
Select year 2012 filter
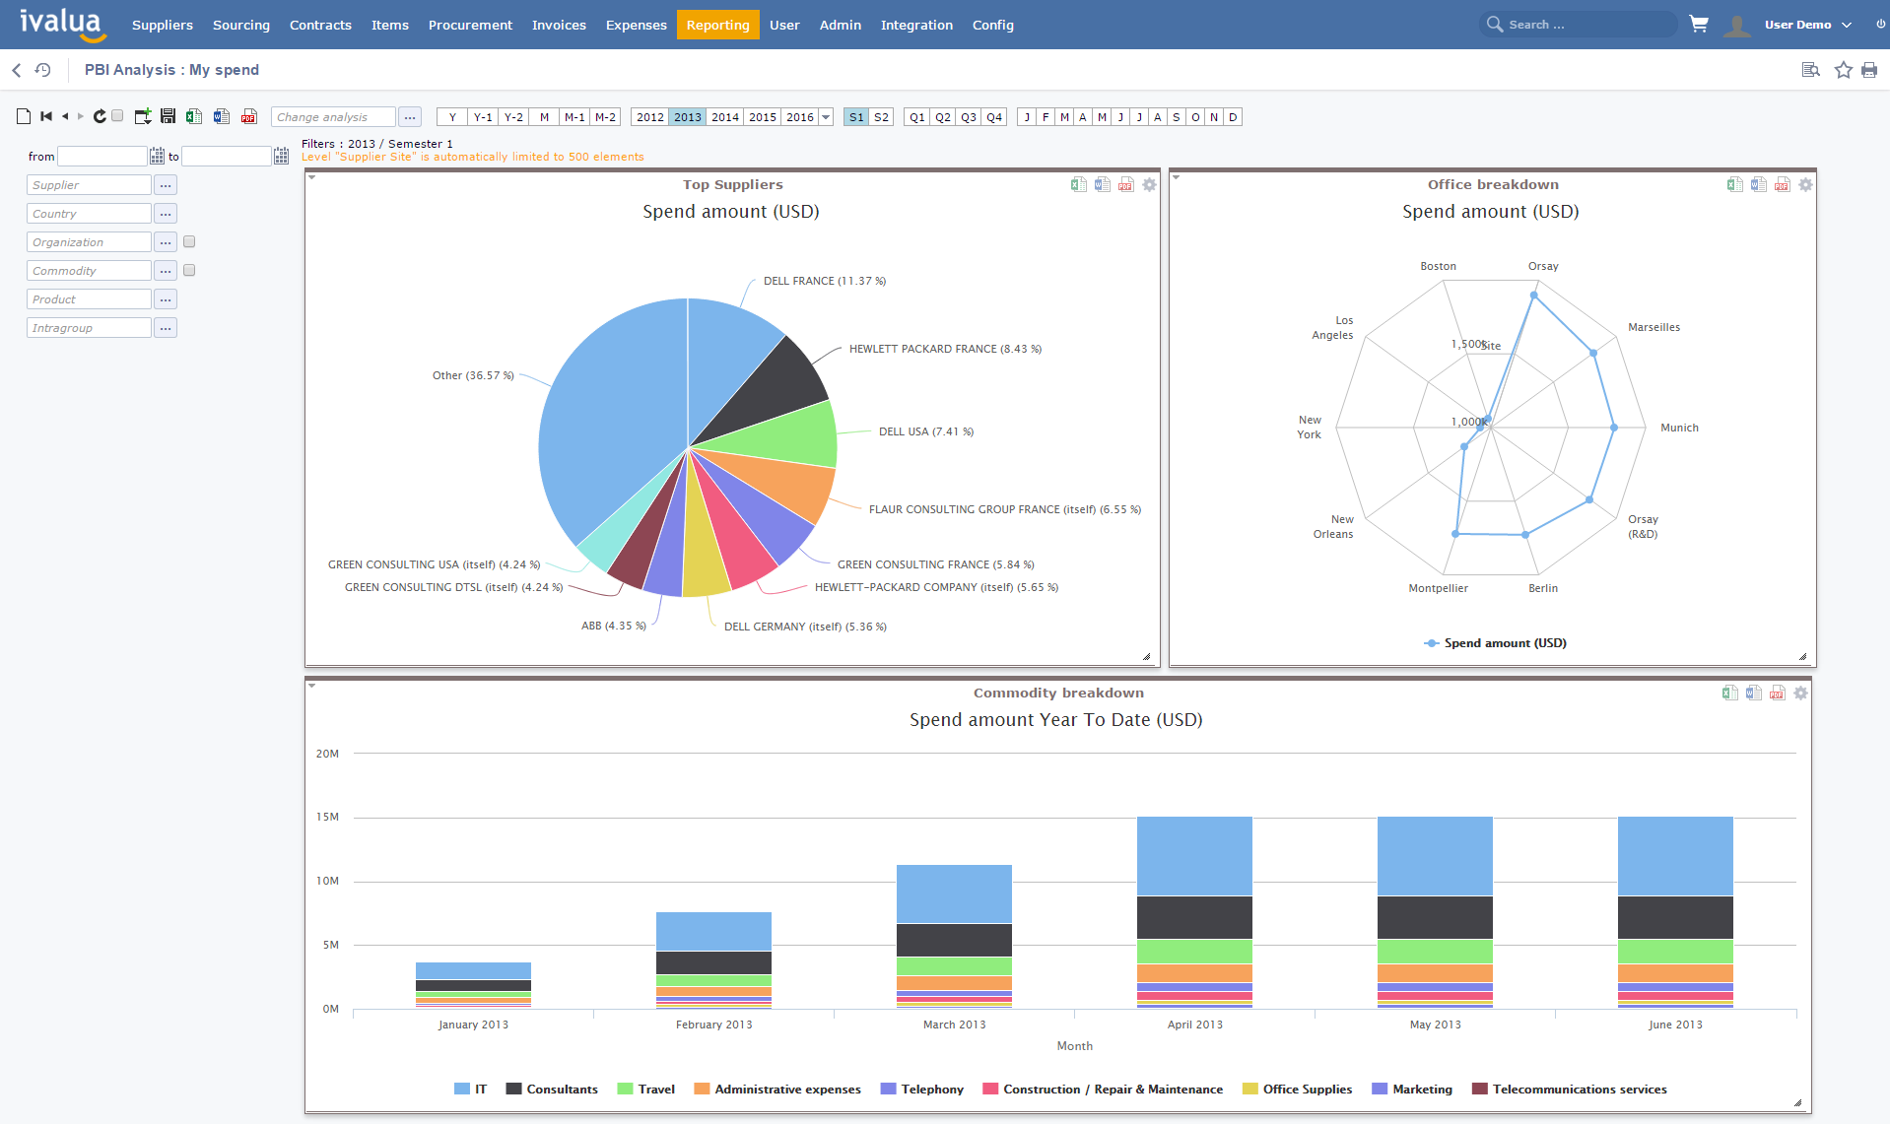coord(650,117)
